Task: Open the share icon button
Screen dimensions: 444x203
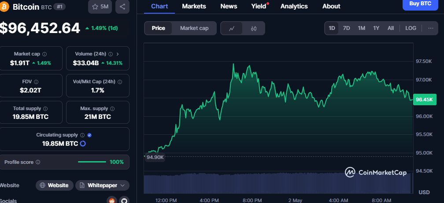Action: [122, 7]
